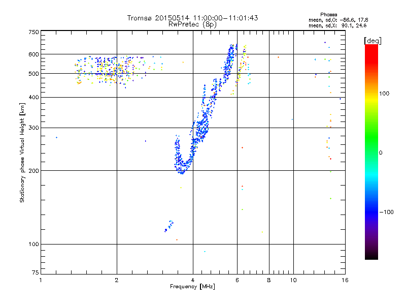This screenshot has width=406, height=305.
Task: Select the "mean, sd,O: -86.6, 17.8" line
Action: (338, 20)
